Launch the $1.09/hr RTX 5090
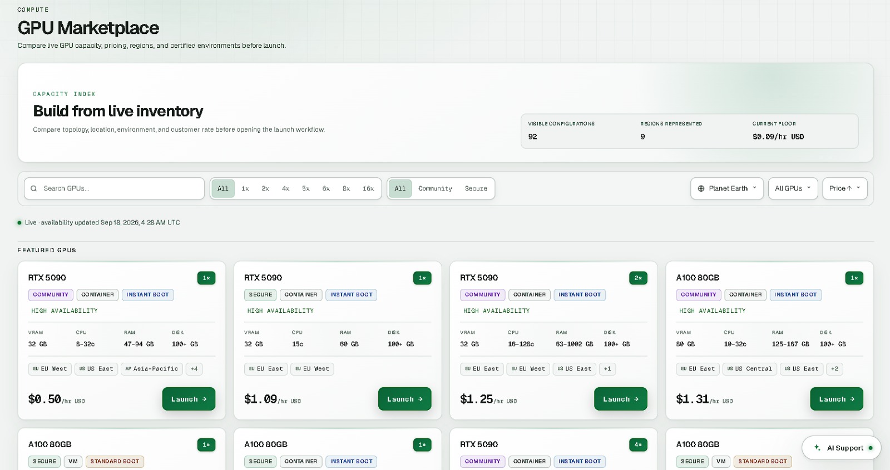The width and height of the screenshot is (890, 470). tap(404, 399)
